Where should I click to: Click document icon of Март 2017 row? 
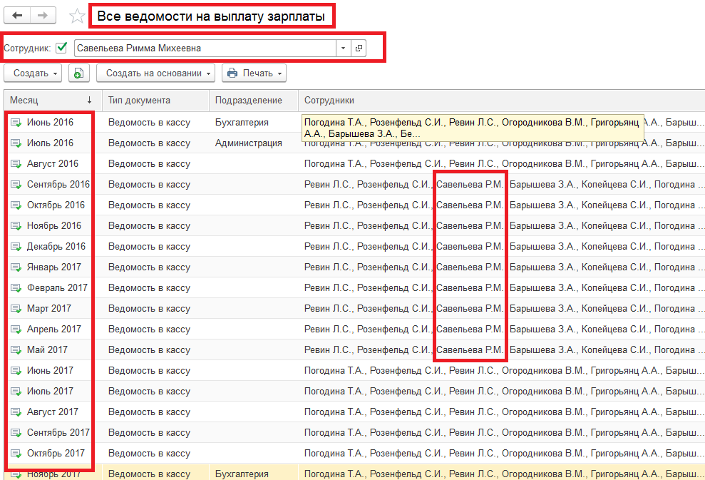click(16, 309)
